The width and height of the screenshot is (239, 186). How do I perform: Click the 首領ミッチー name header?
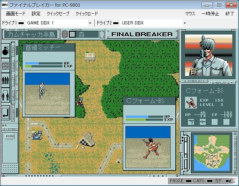coord(48,47)
